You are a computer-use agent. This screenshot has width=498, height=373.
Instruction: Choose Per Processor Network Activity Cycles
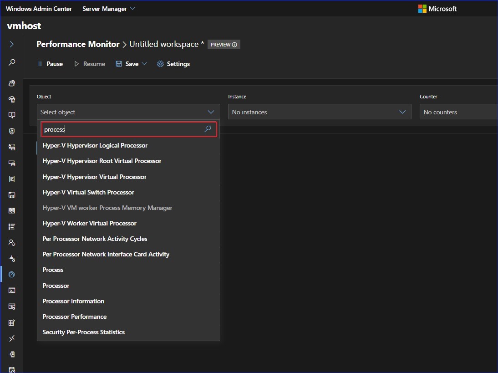pyautogui.click(x=128, y=239)
